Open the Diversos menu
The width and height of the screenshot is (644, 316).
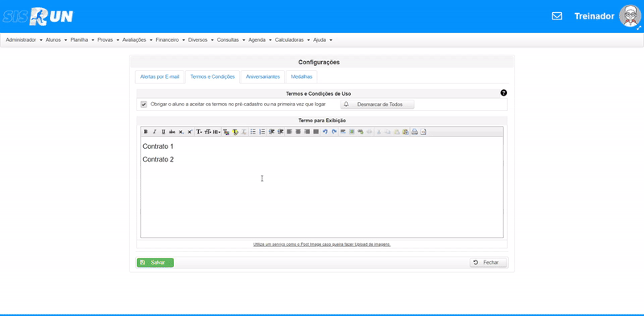(x=200, y=40)
